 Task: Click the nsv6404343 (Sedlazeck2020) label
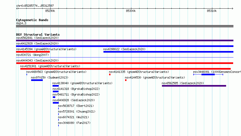coord(37,60)
